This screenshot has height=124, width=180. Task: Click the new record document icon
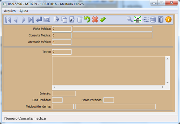pos(57,19)
